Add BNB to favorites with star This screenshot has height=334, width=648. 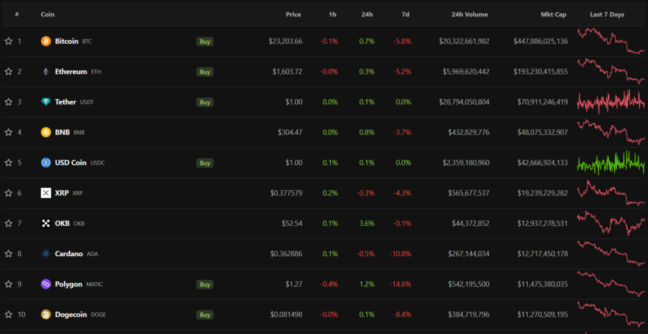pyautogui.click(x=8, y=132)
